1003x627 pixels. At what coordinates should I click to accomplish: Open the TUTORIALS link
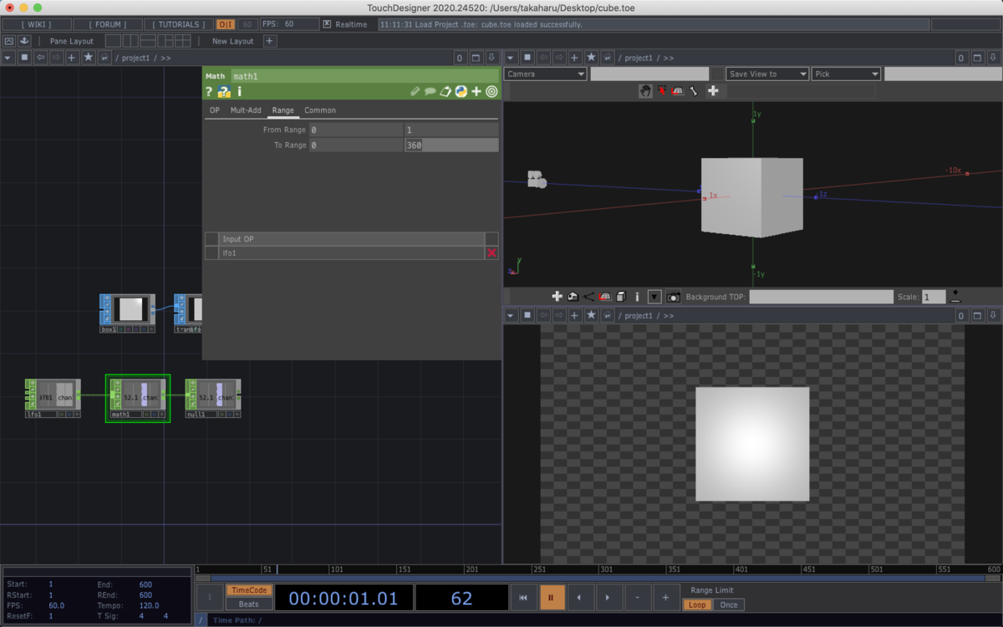click(179, 24)
